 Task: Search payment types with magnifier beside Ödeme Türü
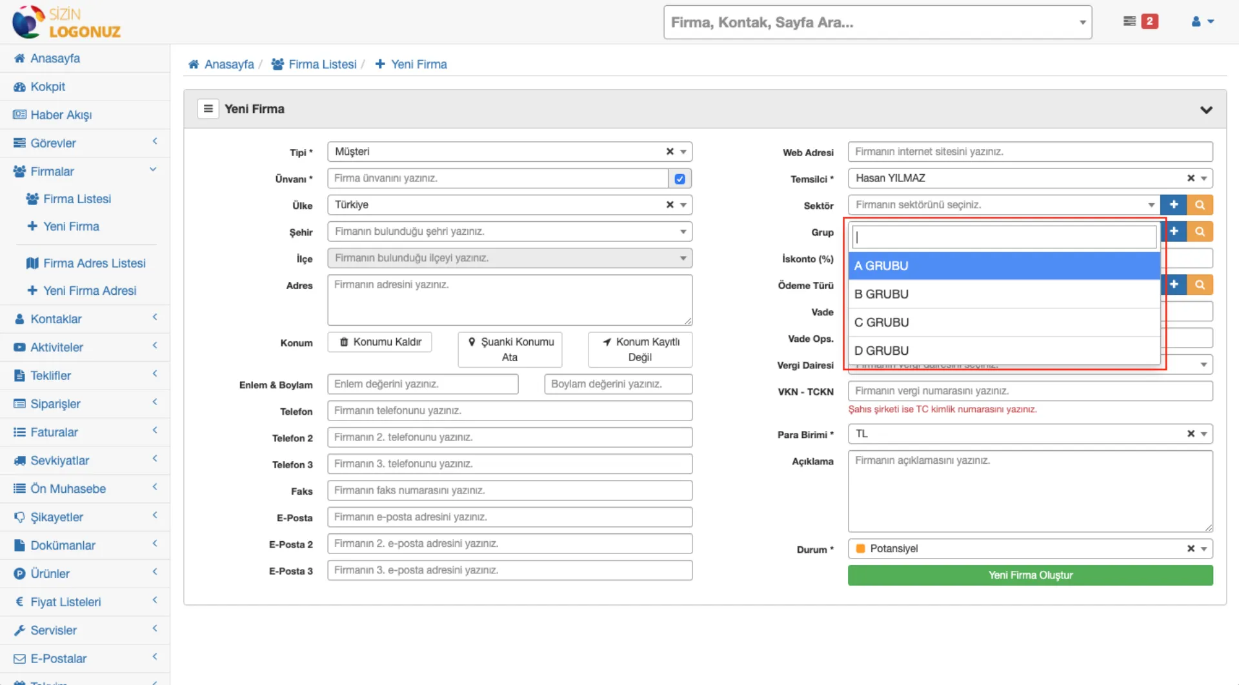1200,284
